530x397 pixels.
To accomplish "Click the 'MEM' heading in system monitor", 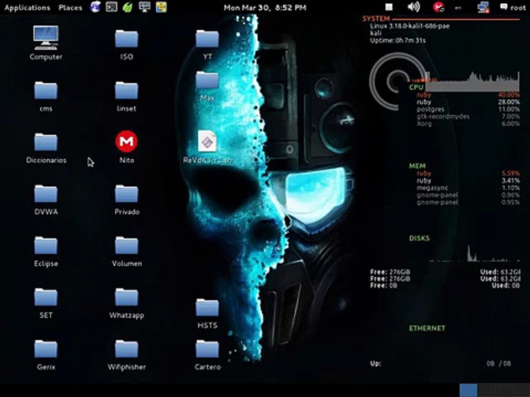I will click(417, 166).
